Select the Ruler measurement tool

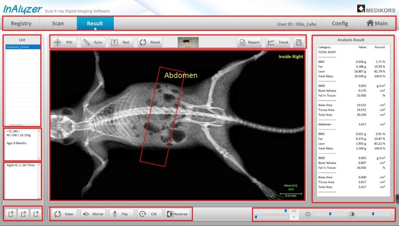coord(93,42)
